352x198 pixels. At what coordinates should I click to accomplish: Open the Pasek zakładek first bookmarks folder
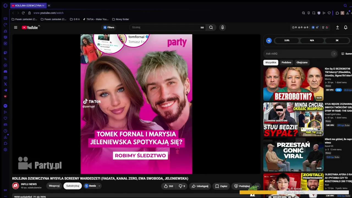(x=24, y=19)
